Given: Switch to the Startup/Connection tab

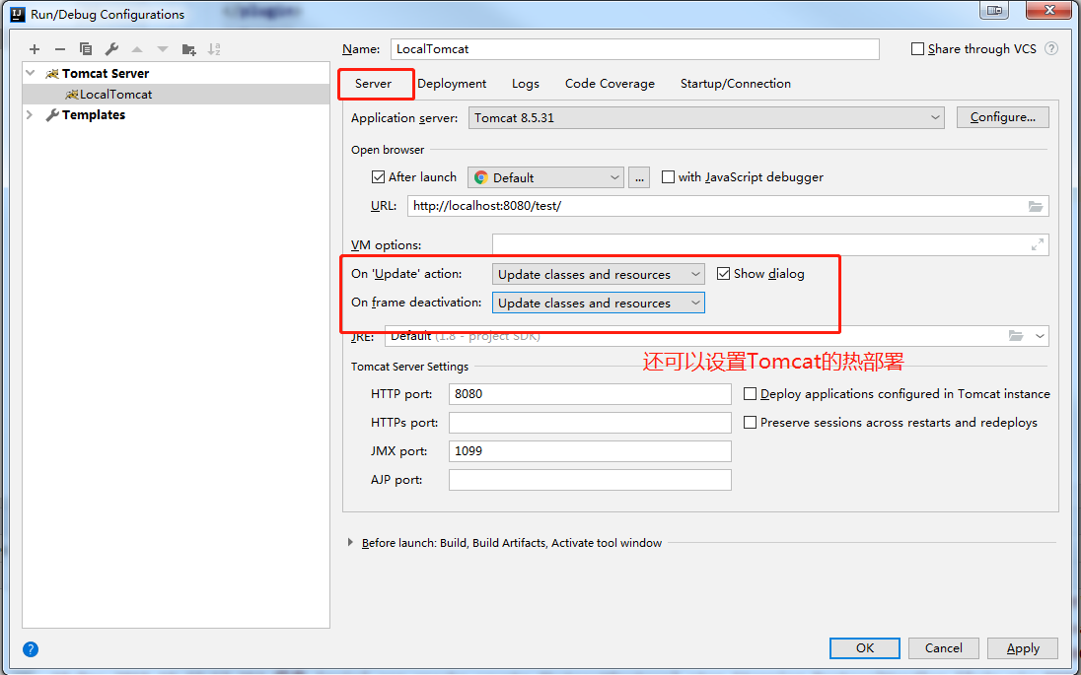Looking at the screenshot, I should coord(736,84).
